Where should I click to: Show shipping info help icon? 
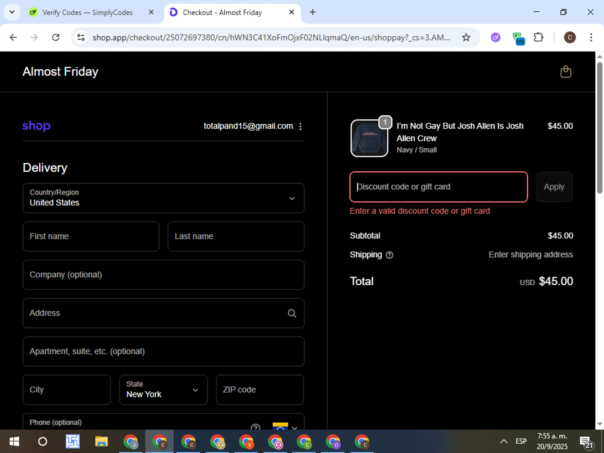pyautogui.click(x=389, y=255)
